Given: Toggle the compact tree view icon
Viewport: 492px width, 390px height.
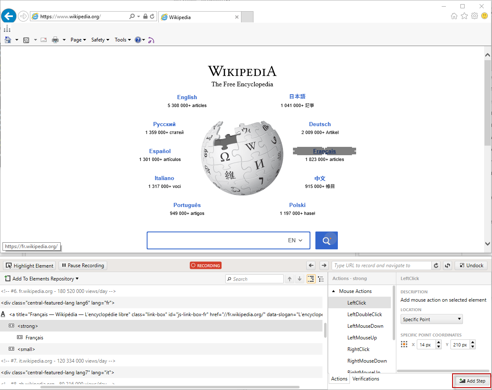Looking at the screenshot, I should pos(321,279).
